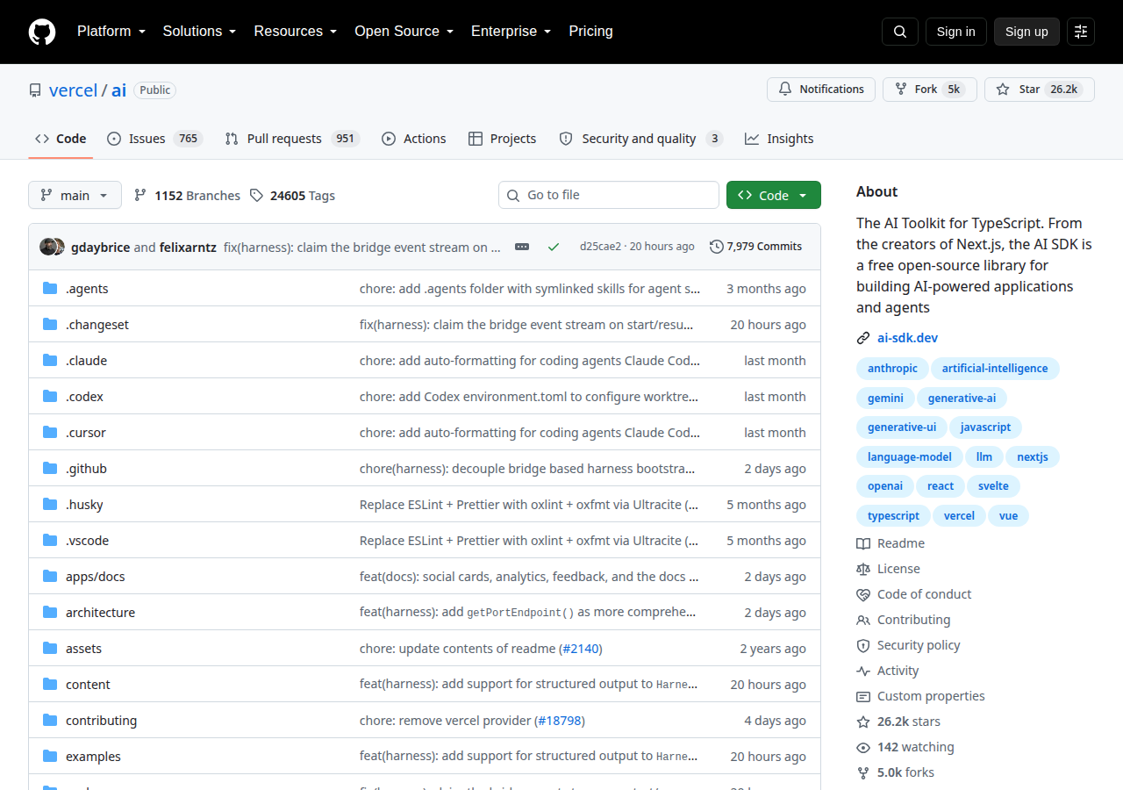Visit the ai-sdk.dev website link

(x=908, y=338)
